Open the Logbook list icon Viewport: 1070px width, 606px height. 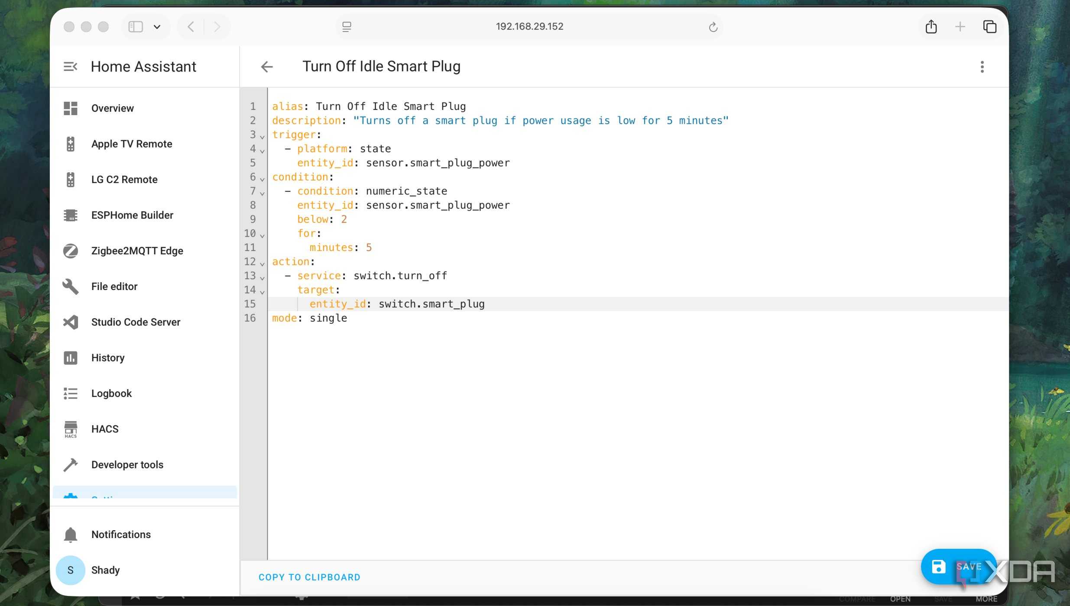(70, 393)
